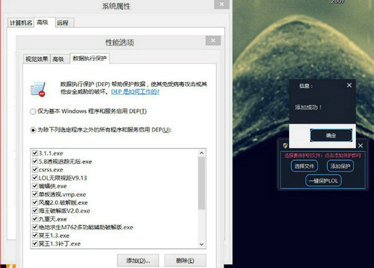Close the 系统属性 window

(x=222, y=4)
